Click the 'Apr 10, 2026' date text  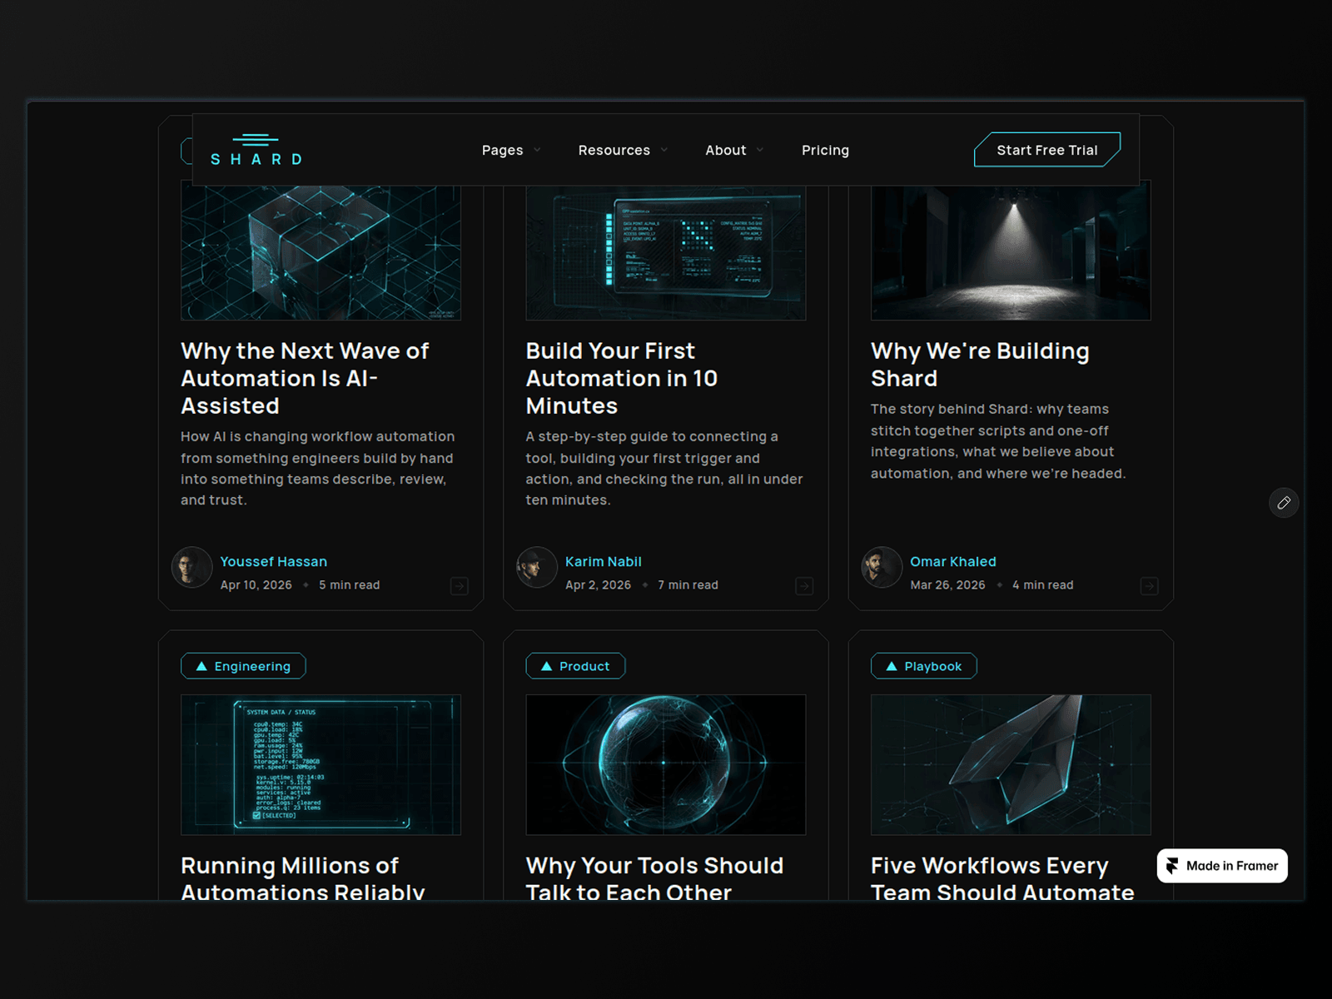(256, 585)
